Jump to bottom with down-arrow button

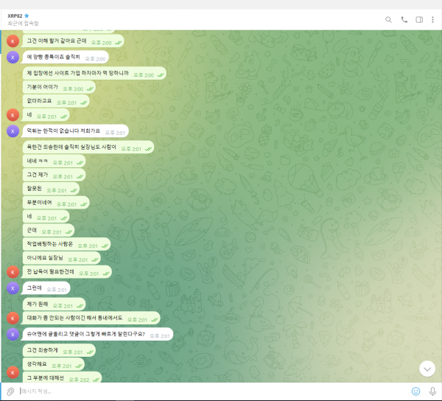coord(427,368)
